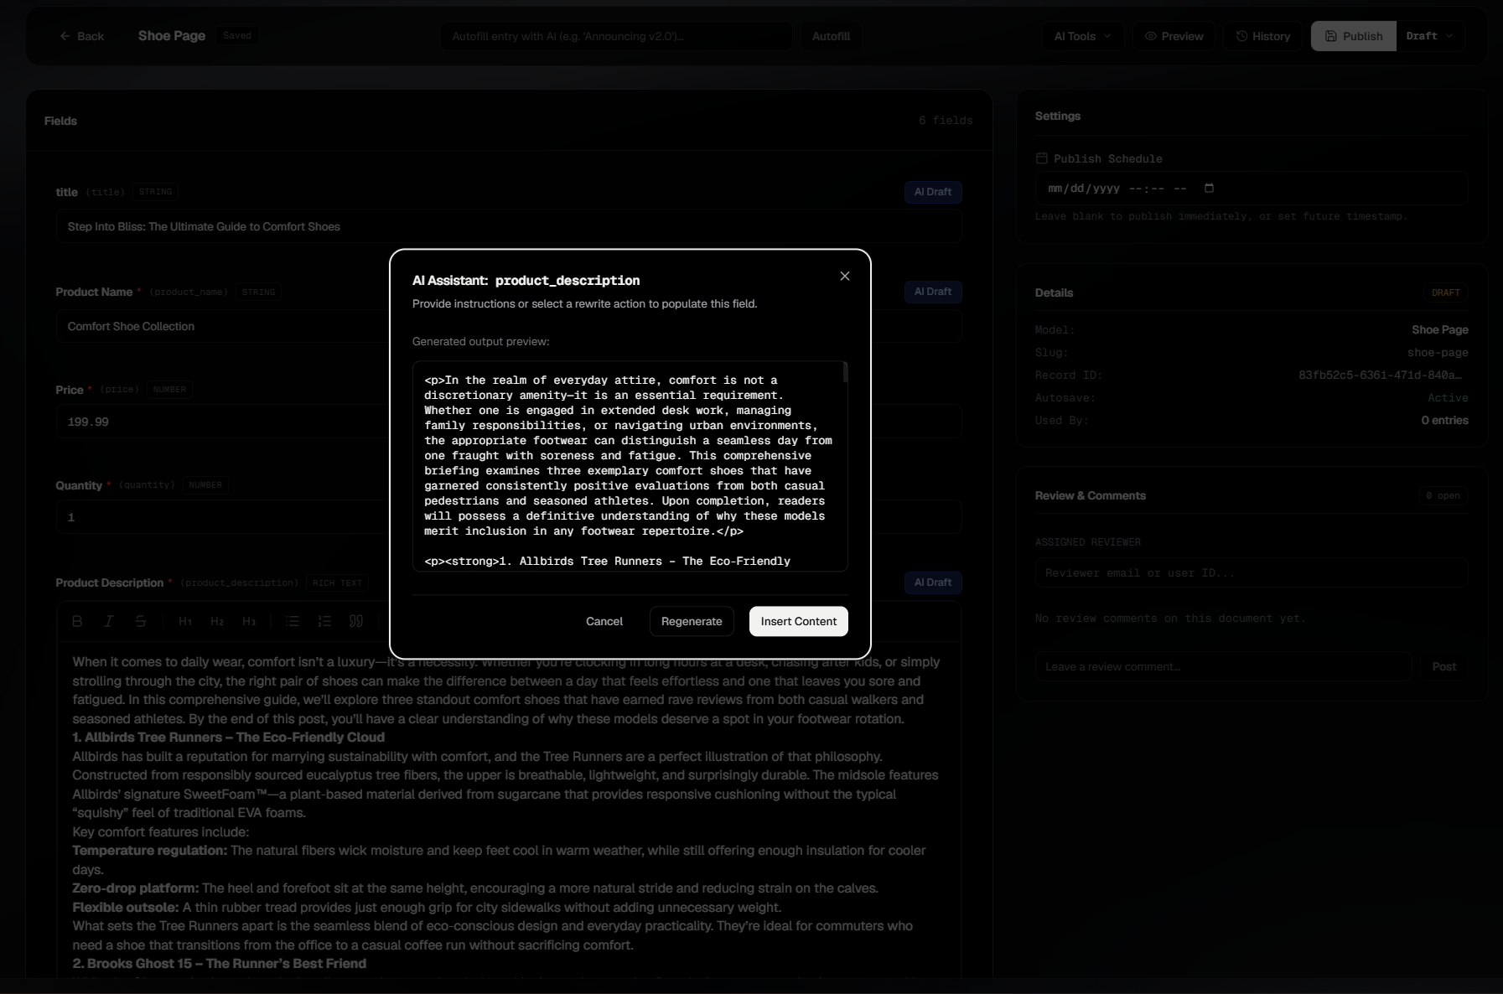Regenerate the AI output
1503x994 pixels.
click(x=692, y=621)
